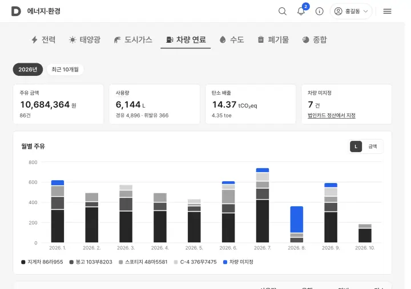The width and height of the screenshot is (411, 289).
Task: Click the 2026. 7. bar dark segment
Action: pos(263,221)
